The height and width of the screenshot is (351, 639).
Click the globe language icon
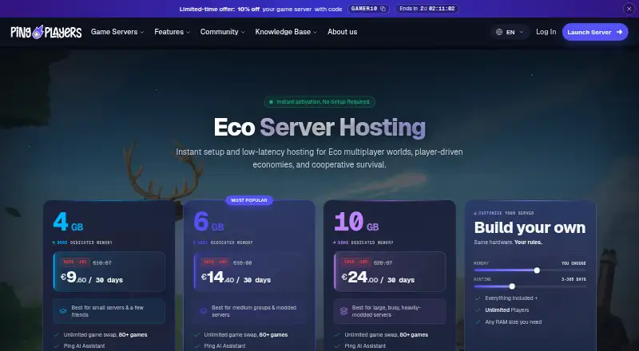click(499, 32)
